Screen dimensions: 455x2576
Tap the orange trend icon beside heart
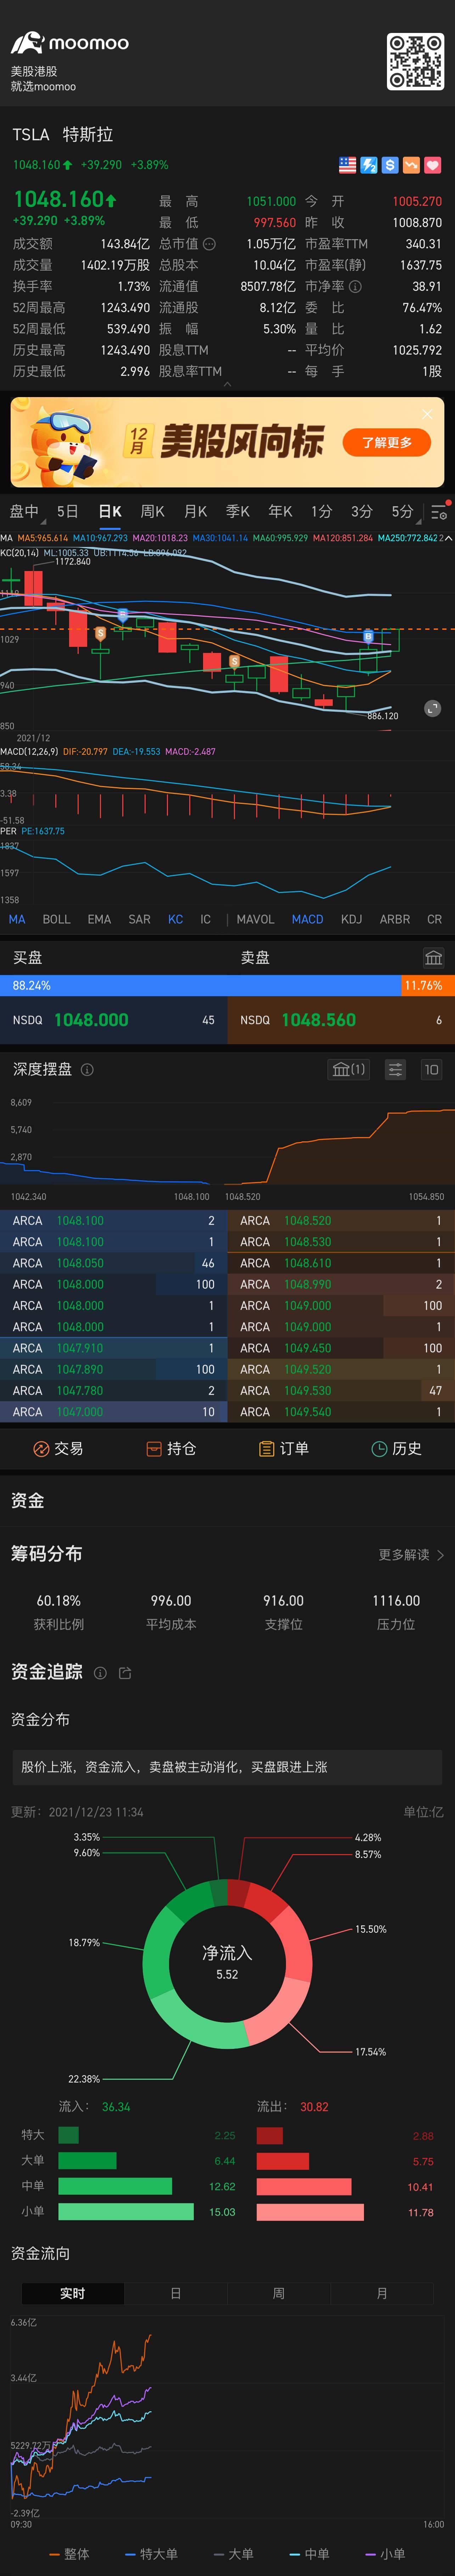click(x=411, y=165)
